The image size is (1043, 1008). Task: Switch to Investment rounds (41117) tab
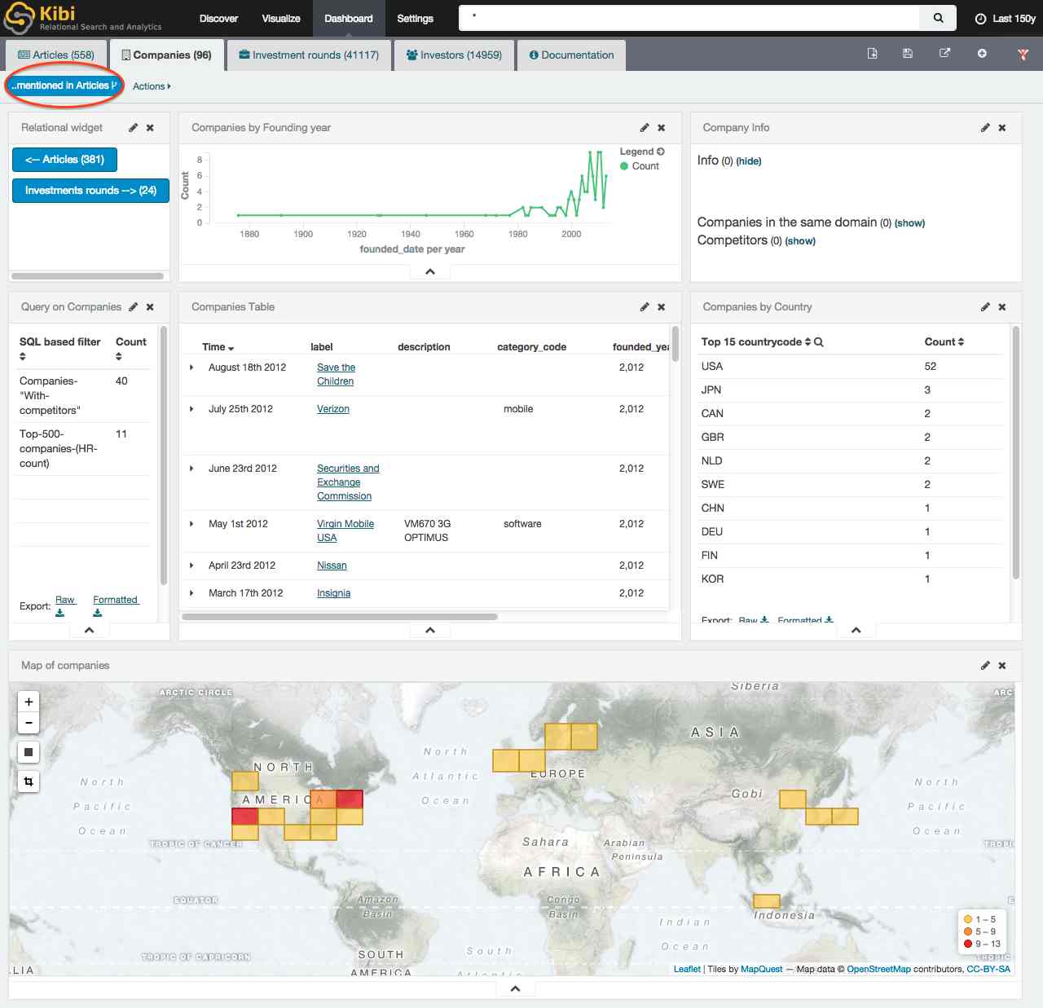click(309, 55)
